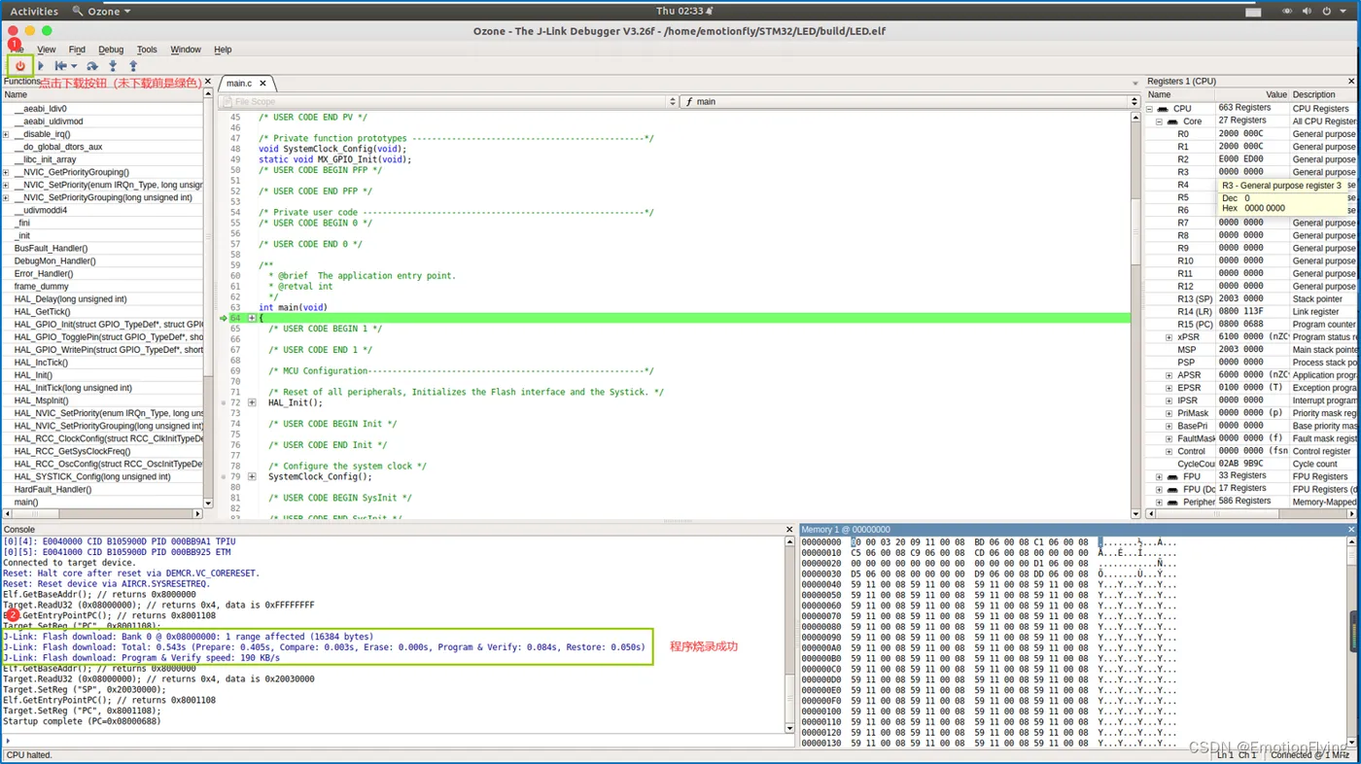Screen dimensions: 1361x764
Task: Close the main.c tab
Action: [262, 84]
